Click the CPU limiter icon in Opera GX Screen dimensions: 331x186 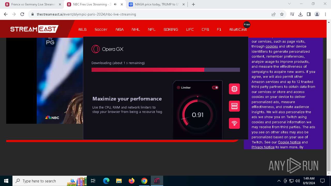(234, 89)
